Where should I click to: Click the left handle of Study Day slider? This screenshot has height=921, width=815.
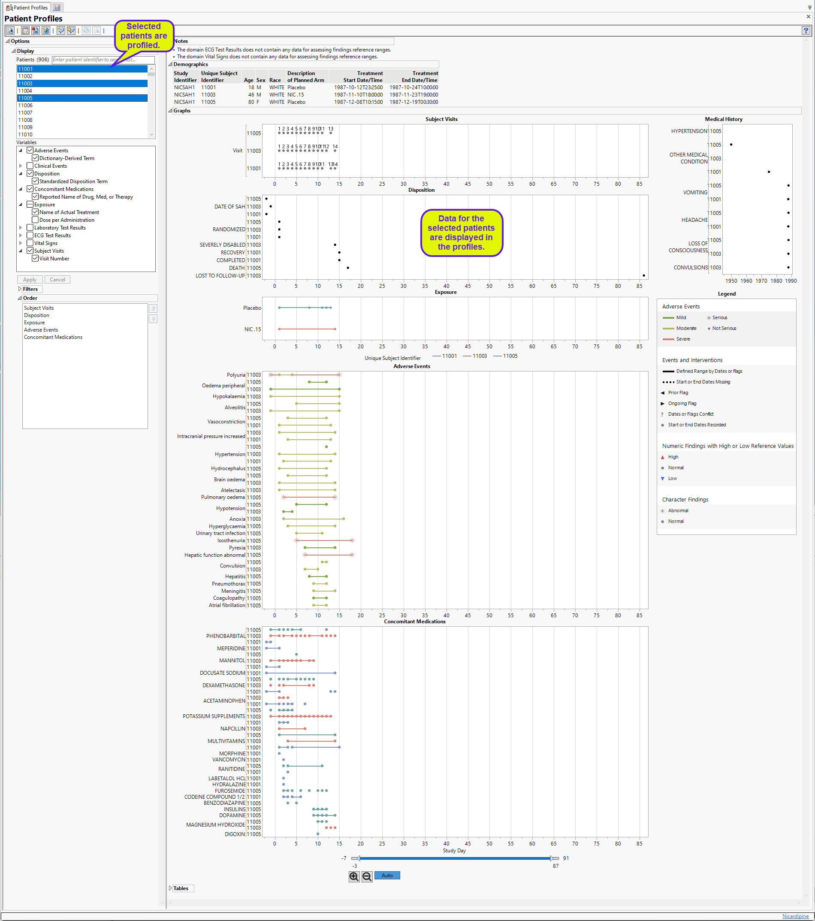coord(356,858)
